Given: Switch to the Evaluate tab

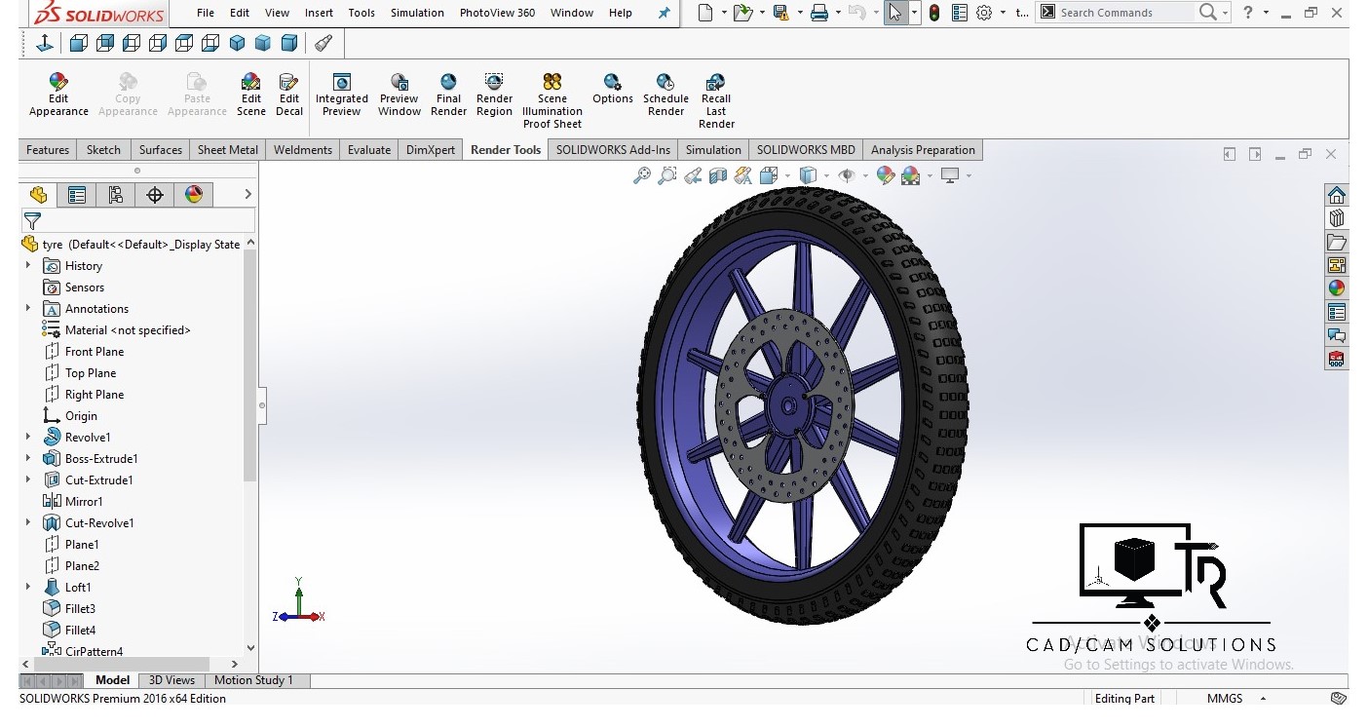Looking at the screenshot, I should pyautogui.click(x=369, y=150).
